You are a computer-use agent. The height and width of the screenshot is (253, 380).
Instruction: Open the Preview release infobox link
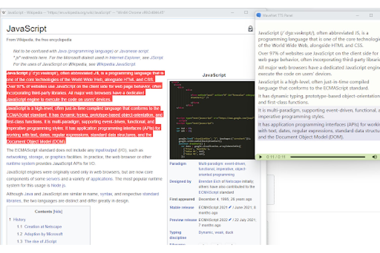pos(183,220)
